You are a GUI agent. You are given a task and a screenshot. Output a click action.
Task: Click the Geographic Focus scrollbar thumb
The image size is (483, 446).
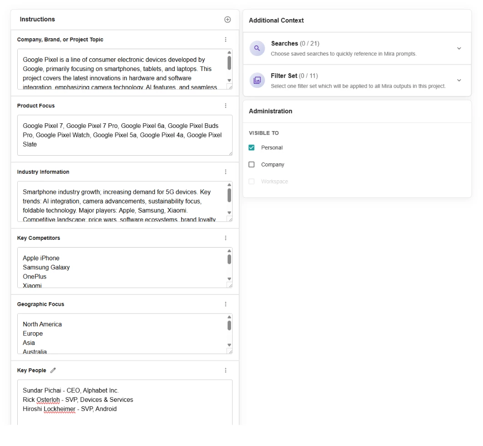(229, 325)
